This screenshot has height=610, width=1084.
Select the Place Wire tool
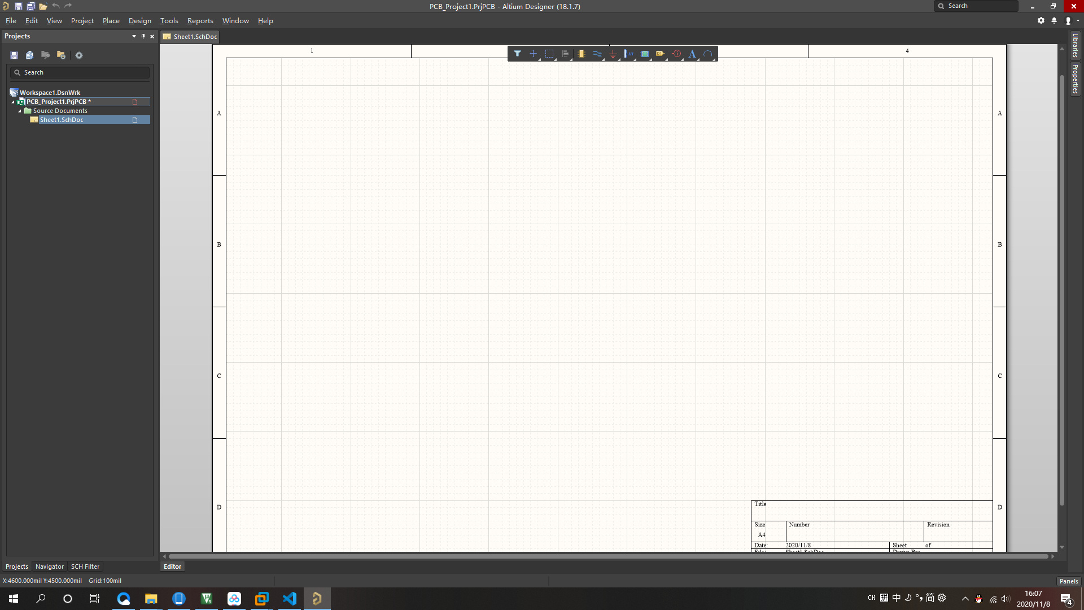pyautogui.click(x=597, y=54)
